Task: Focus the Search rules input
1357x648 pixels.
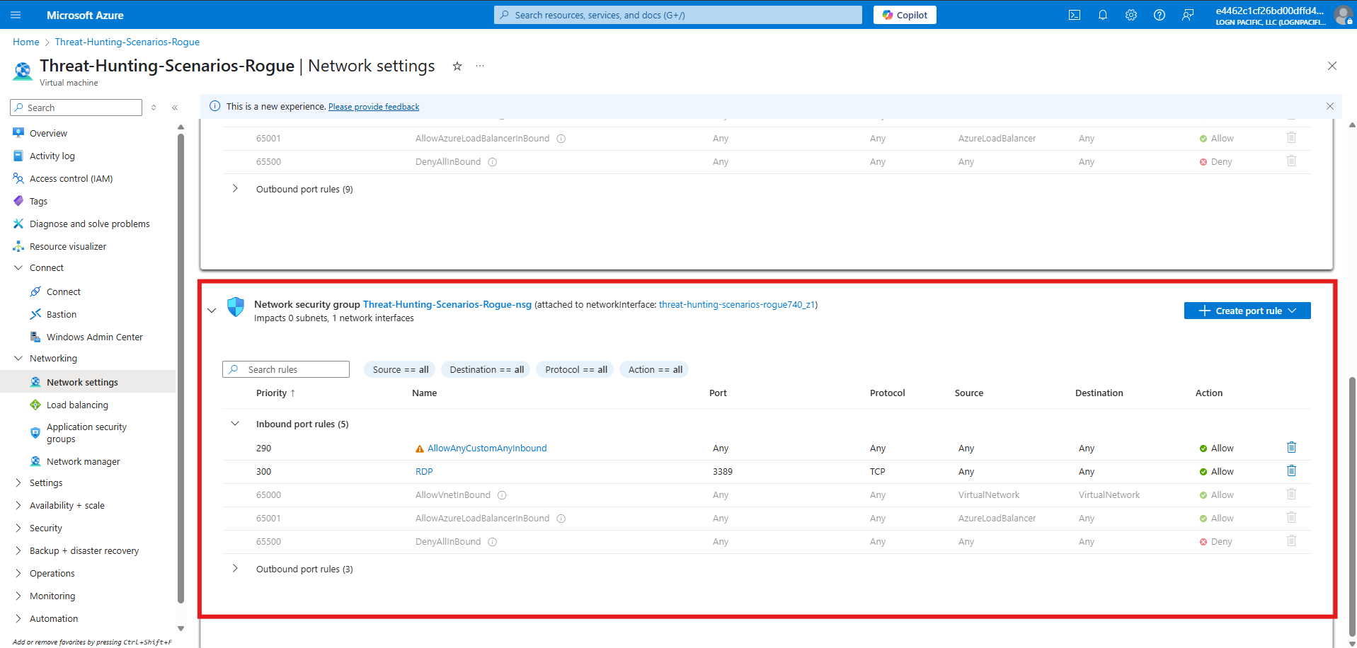Action: coord(286,369)
